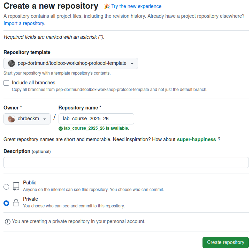The image size is (252, 252).
Task: Open the Owner dropdown showing chrbeckm
Action: click(27, 119)
